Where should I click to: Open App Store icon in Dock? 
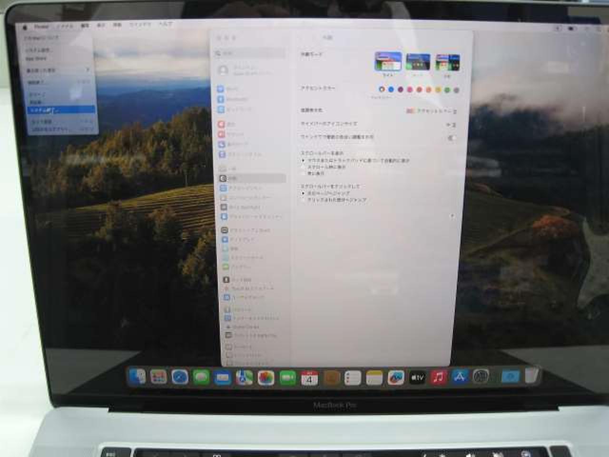click(460, 377)
